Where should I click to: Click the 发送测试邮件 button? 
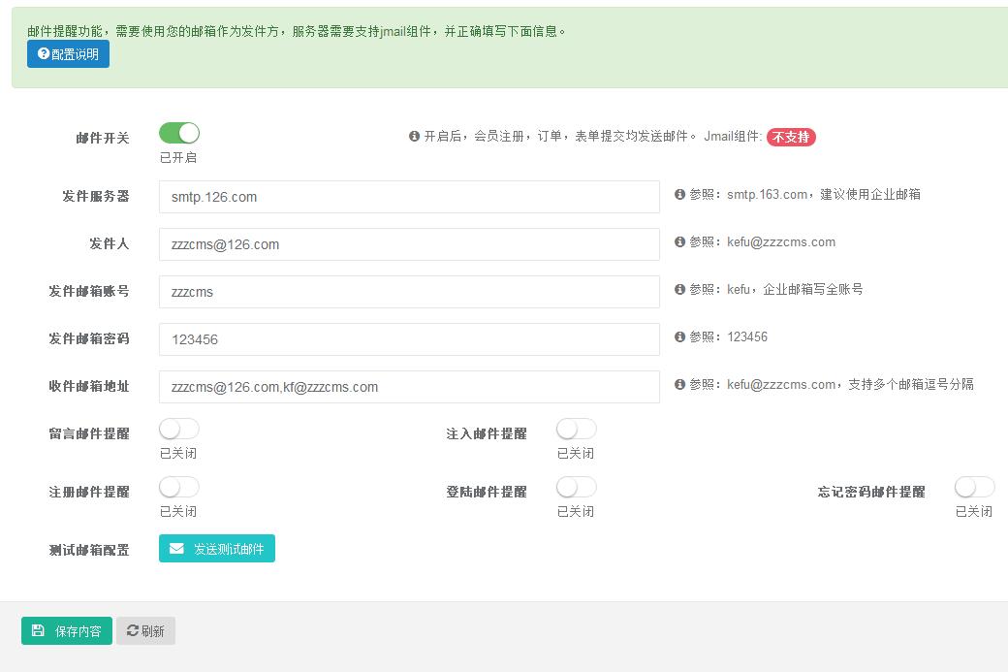tap(216, 548)
